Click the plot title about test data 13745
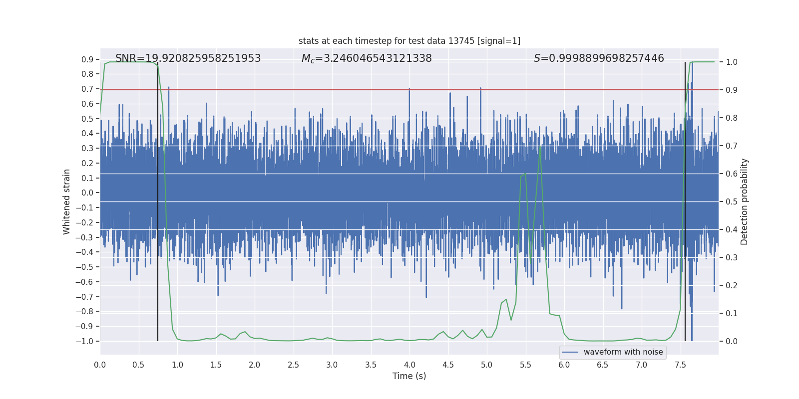The width and height of the screenshot is (799, 399). [409, 41]
